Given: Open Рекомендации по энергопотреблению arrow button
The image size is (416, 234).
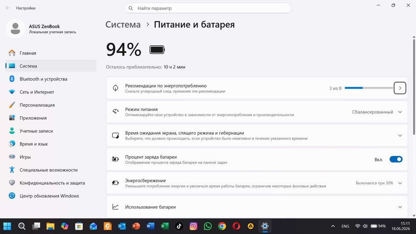Looking at the screenshot, I should [x=400, y=88].
